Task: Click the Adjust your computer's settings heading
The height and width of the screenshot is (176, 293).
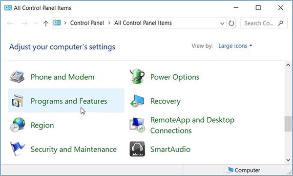Action: coord(62,47)
